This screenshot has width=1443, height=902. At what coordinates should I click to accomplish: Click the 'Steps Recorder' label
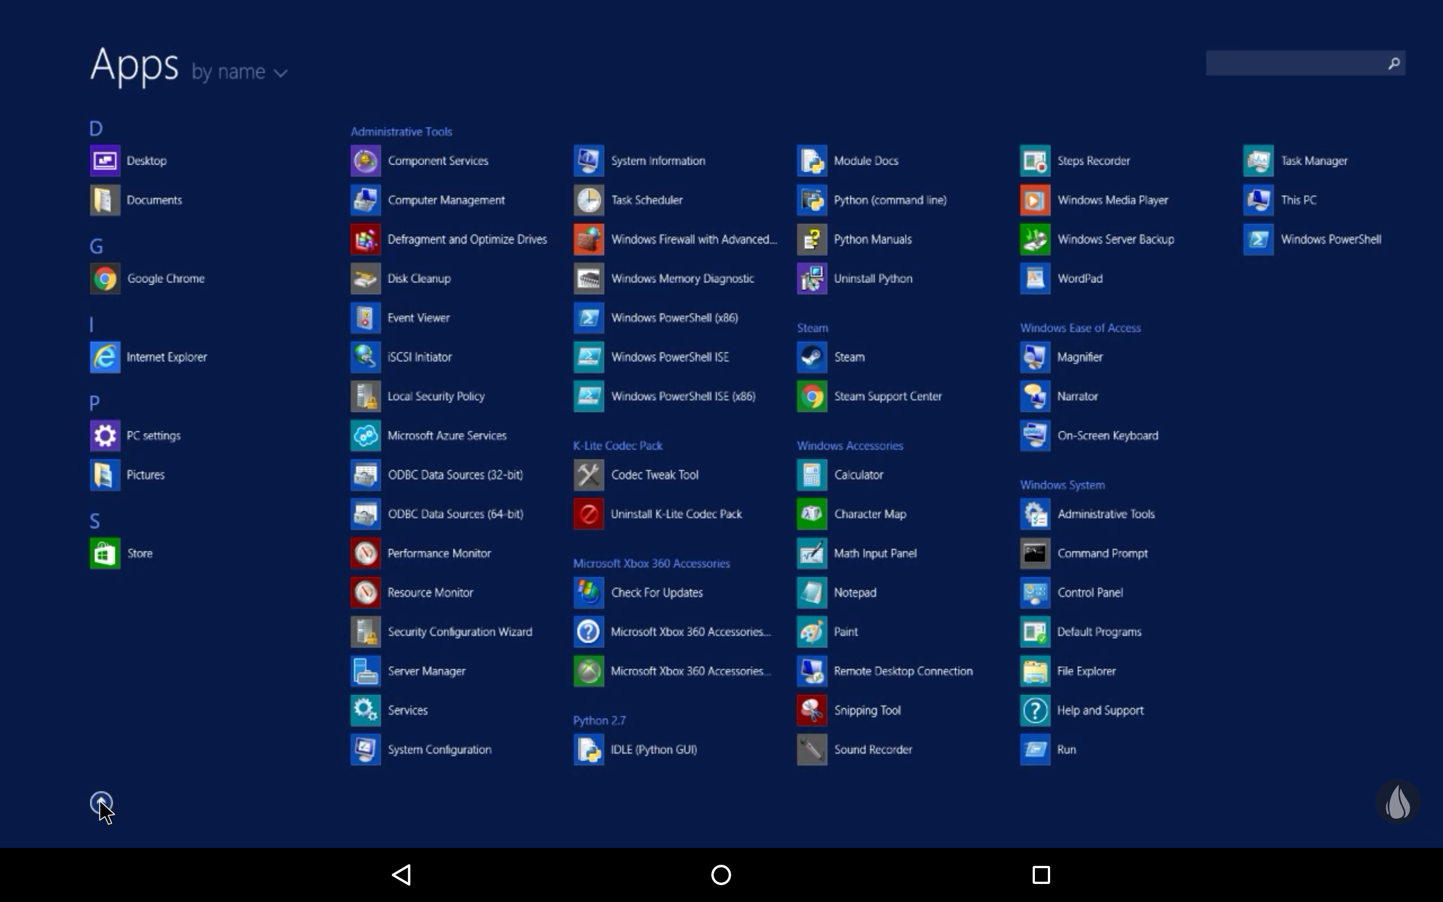1094,161
